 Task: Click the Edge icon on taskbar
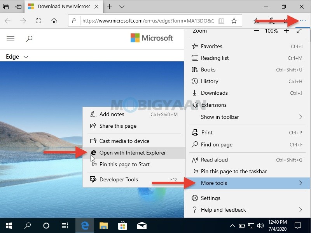(85, 226)
